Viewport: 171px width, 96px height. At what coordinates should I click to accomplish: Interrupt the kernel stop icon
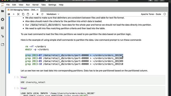[37, 14]
